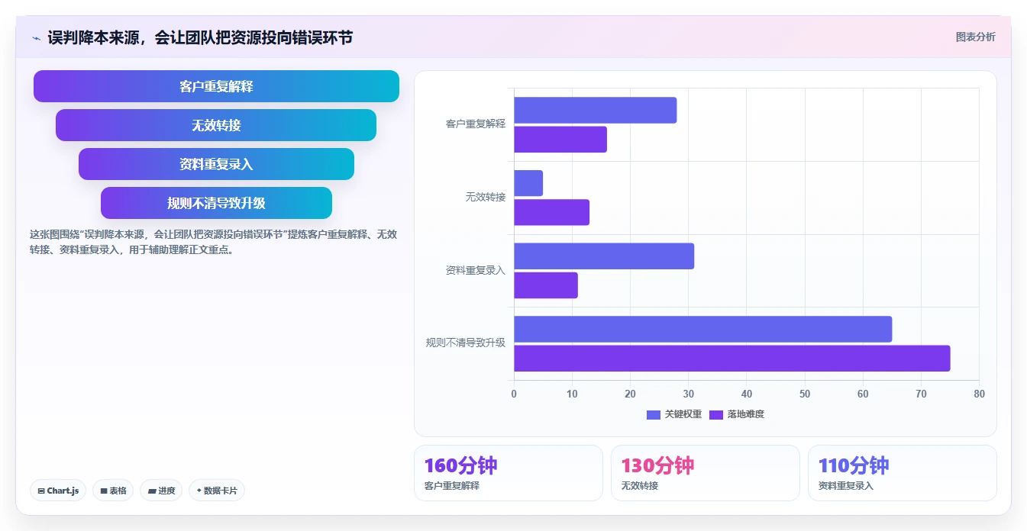
Task: Open the 110分钟 资料重复录入 data card
Action: click(x=903, y=473)
